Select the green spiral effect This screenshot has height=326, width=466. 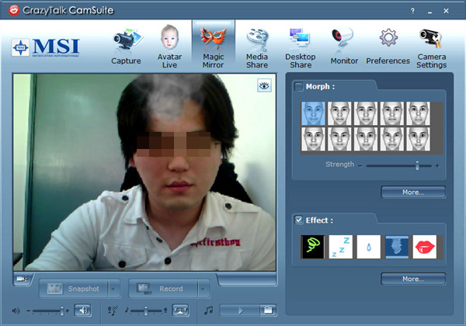click(312, 247)
